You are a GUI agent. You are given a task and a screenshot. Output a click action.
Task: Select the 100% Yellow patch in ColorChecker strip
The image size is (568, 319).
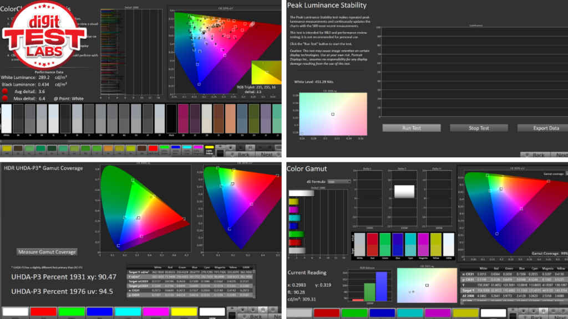(210, 149)
